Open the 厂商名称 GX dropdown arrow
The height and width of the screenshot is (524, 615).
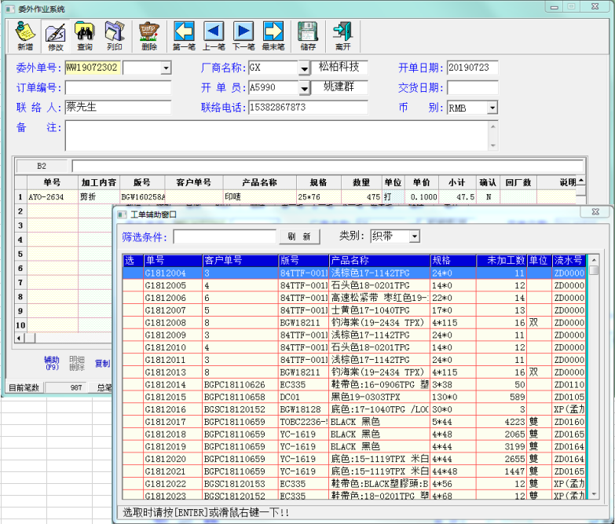[x=305, y=68]
